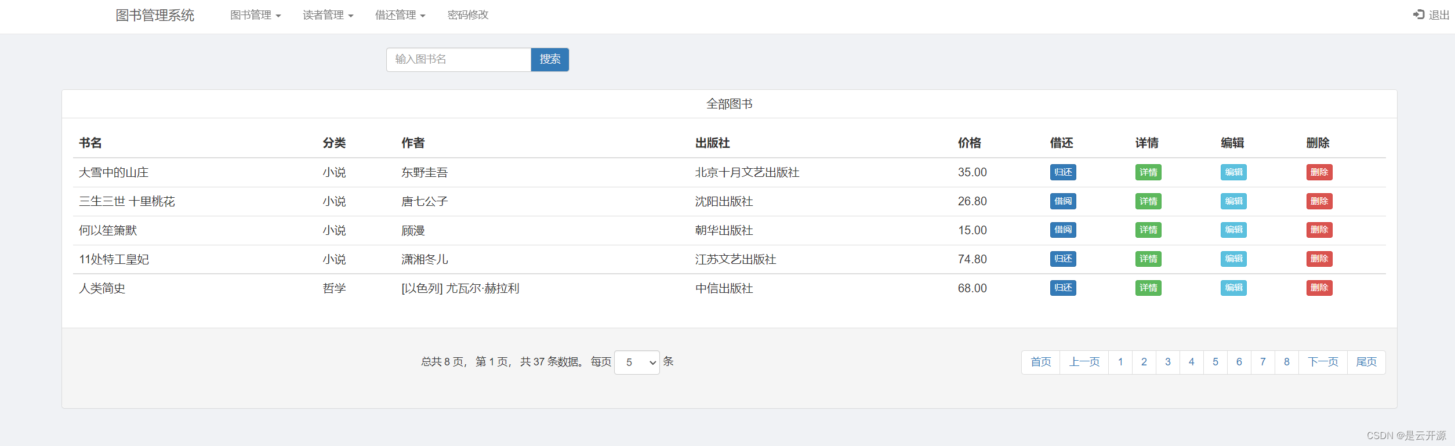Click author [以色列] 尤瓦尔·赫拉利
This screenshot has height=446, width=1455.
pyautogui.click(x=460, y=288)
